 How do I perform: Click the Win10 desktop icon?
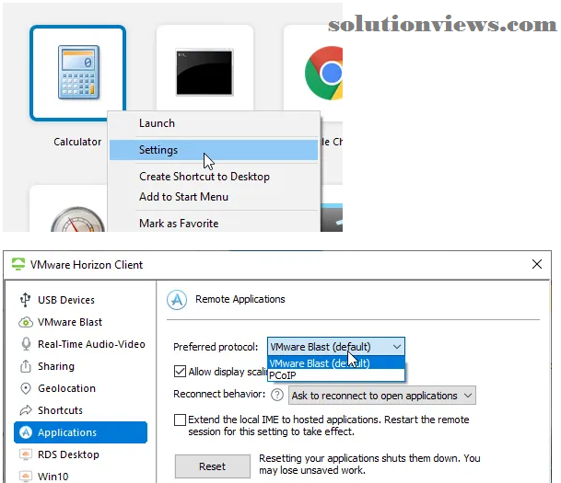tap(26, 477)
